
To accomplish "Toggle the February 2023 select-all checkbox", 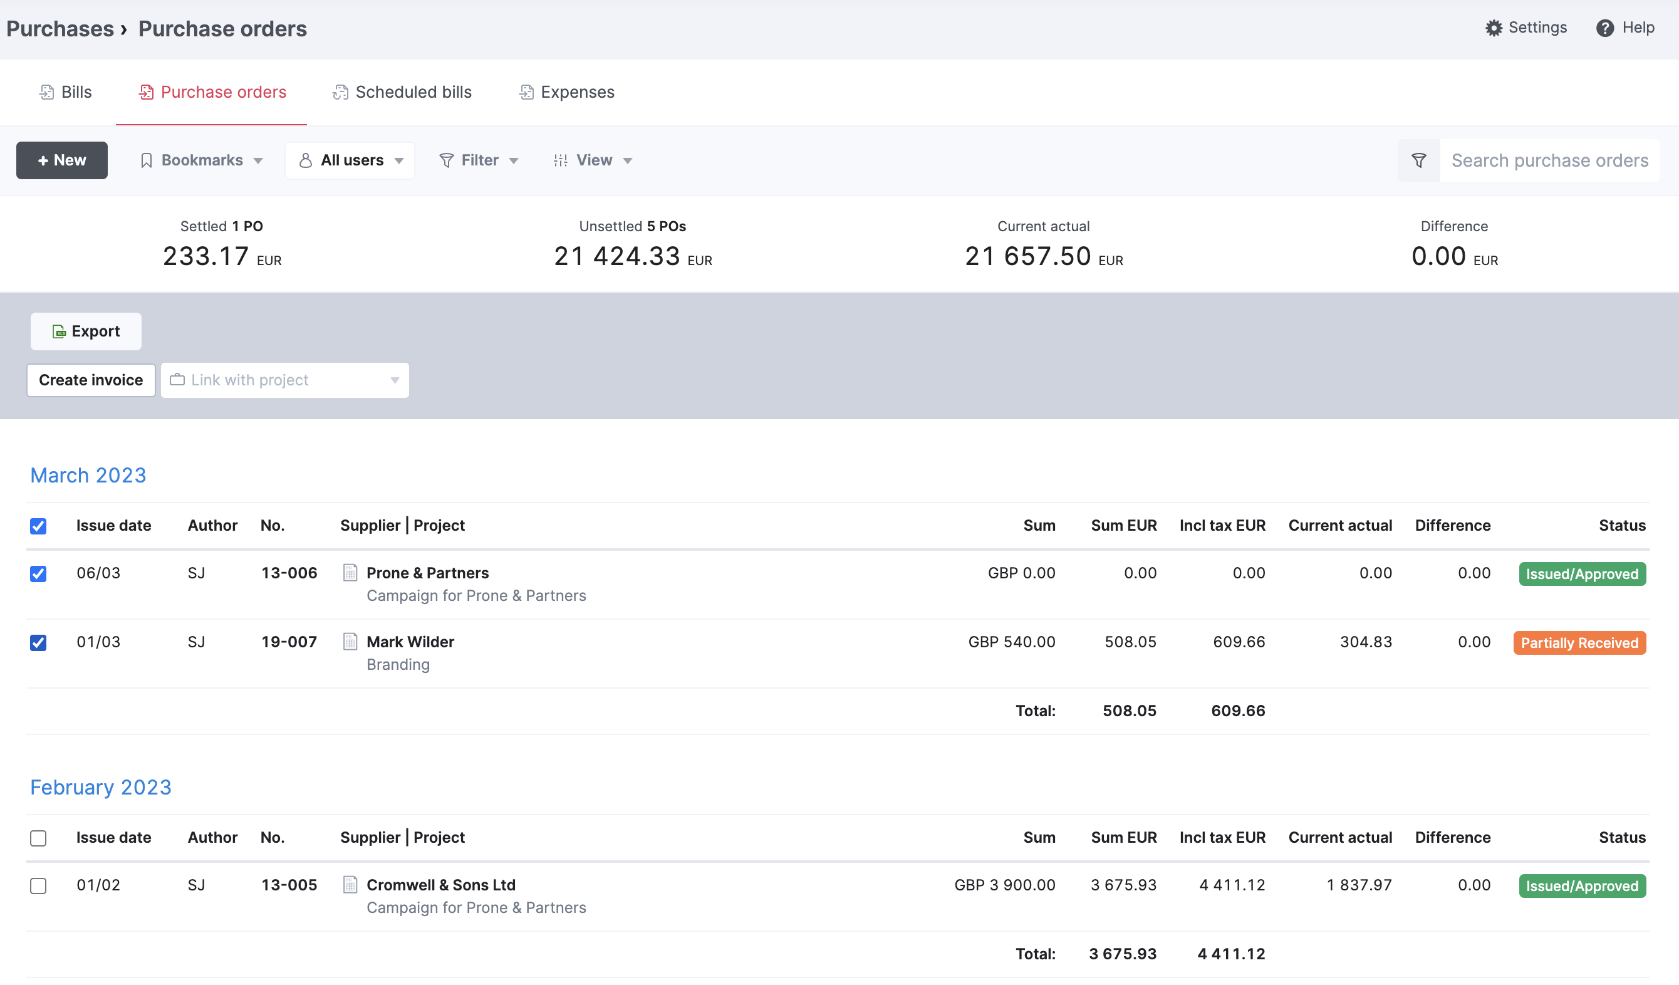I will pyautogui.click(x=38, y=838).
